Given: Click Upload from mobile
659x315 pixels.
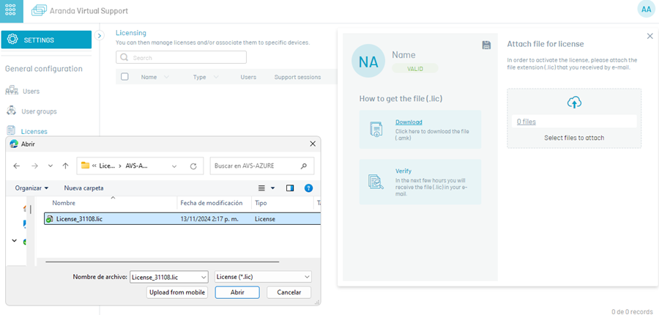Looking at the screenshot, I should (177, 292).
